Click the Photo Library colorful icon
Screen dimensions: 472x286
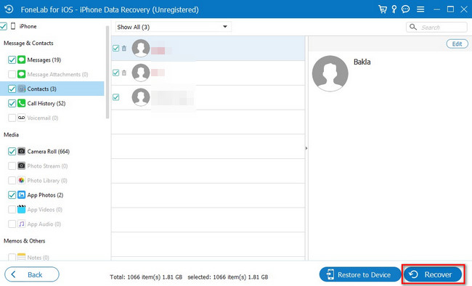pos(21,180)
